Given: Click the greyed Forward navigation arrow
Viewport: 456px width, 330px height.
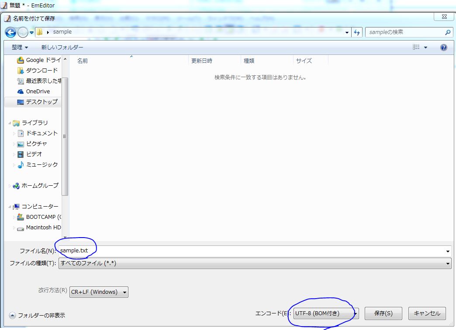Looking at the screenshot, I should coord(23,32).
